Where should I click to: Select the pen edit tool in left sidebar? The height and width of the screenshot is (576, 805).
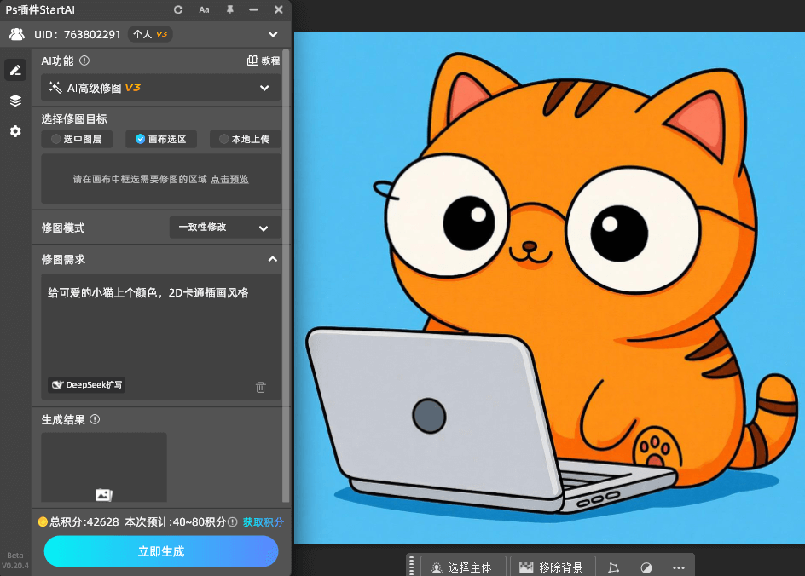[15, 69]
